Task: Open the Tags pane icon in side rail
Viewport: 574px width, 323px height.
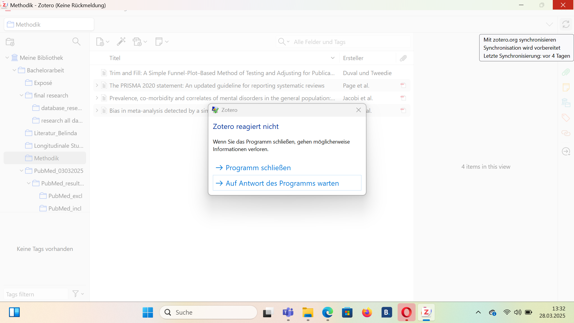Action: (566, 118)
